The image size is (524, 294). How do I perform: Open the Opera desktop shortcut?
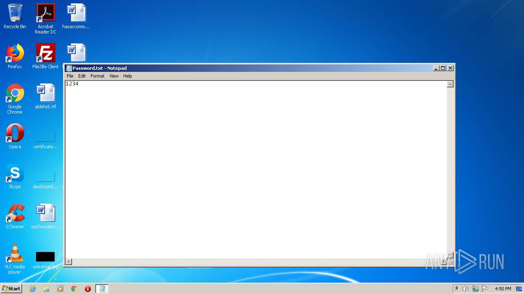tap(15, 136)
